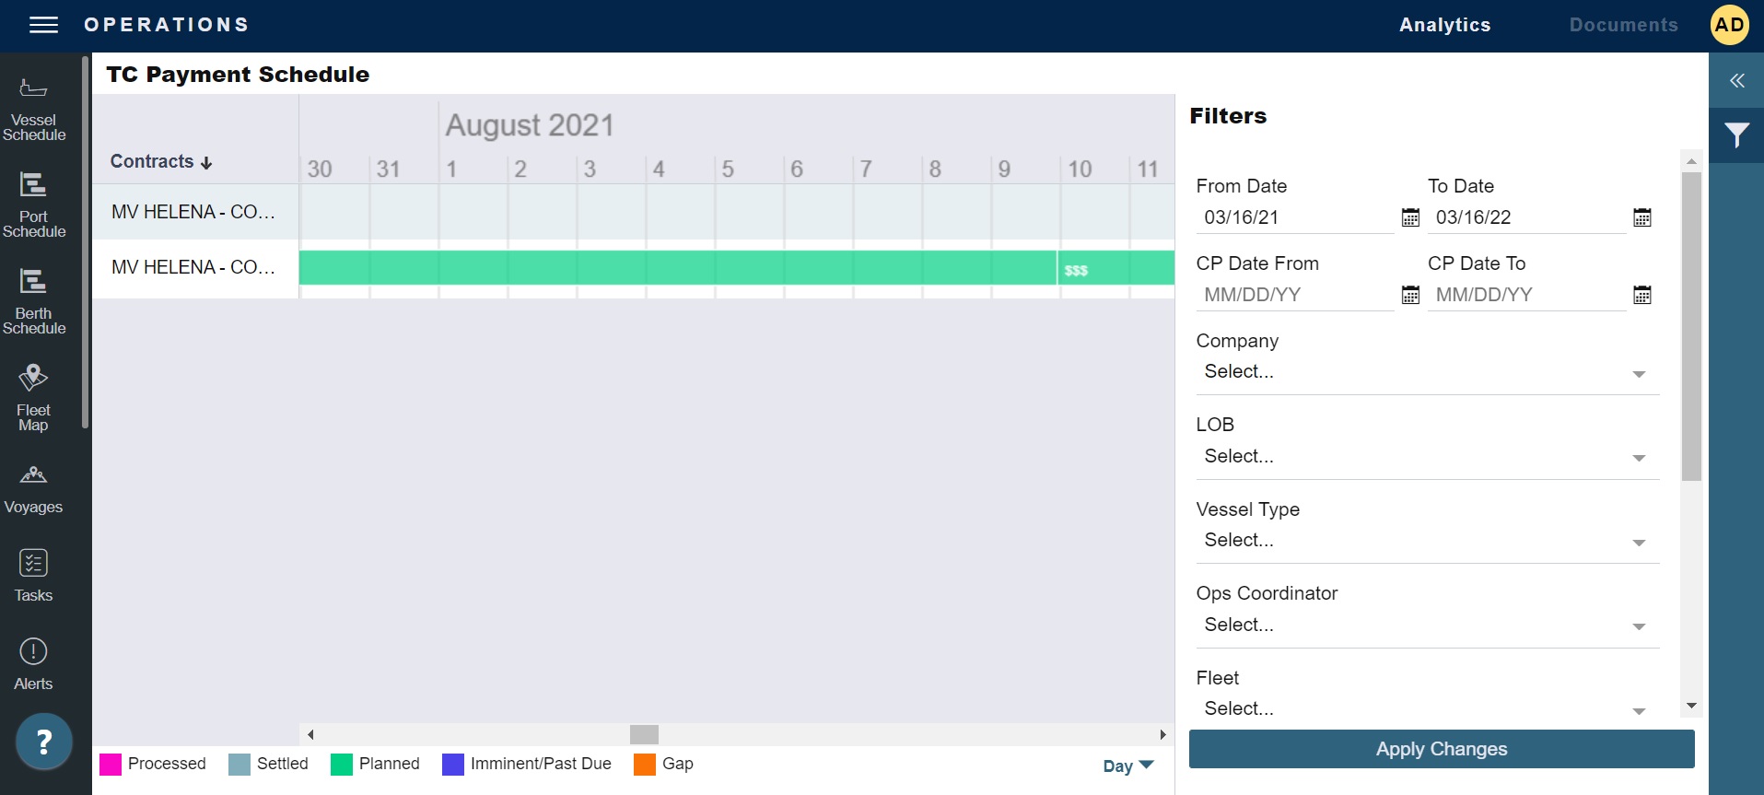This screenshot has width=1764, height=795.
Task: Switch to the Analytics tab
Action: [1444, 25]
